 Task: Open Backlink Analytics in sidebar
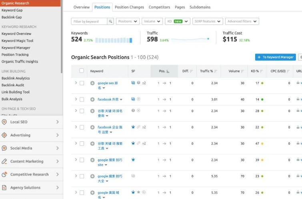(x=16, y=78)
